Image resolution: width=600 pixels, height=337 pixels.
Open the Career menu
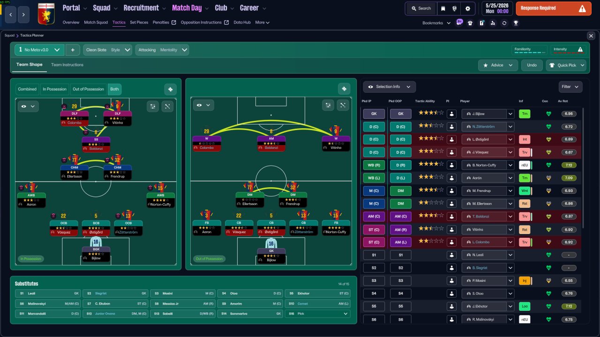(253, 8)
